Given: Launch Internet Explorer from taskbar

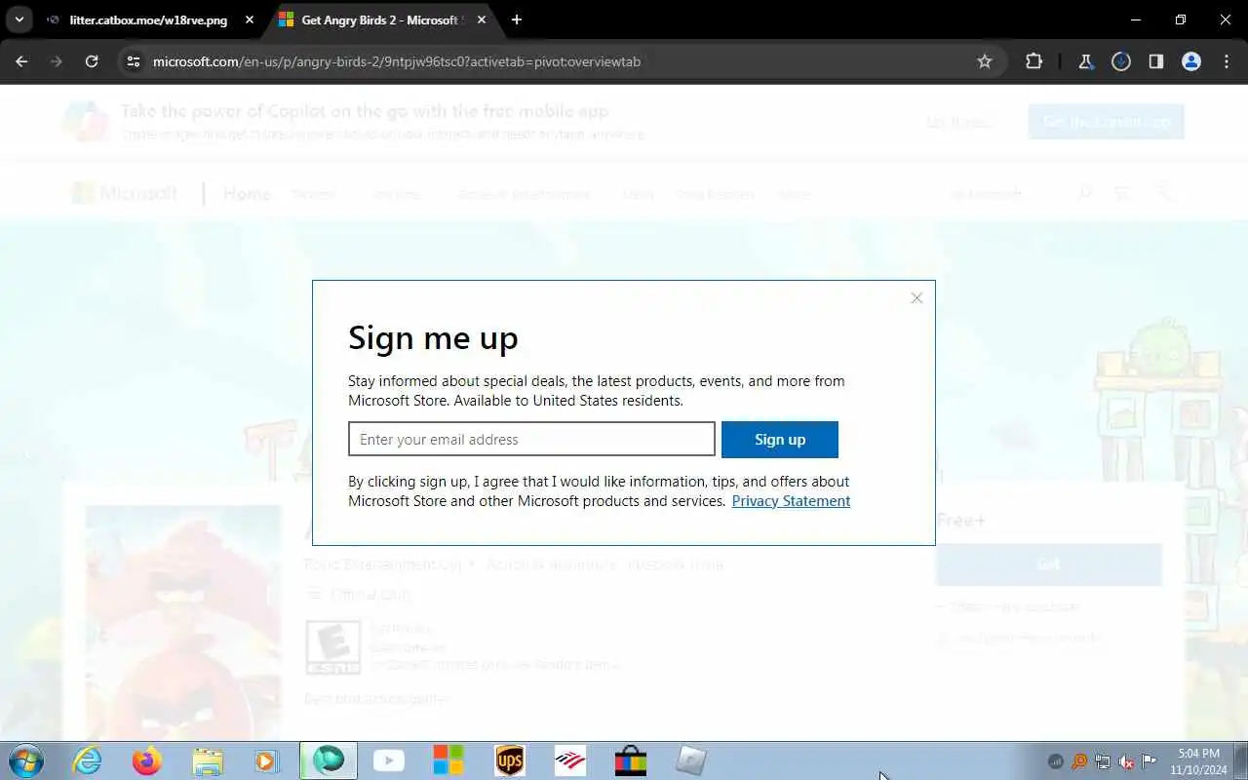Looking at the screenshot, I should [88, 760].
